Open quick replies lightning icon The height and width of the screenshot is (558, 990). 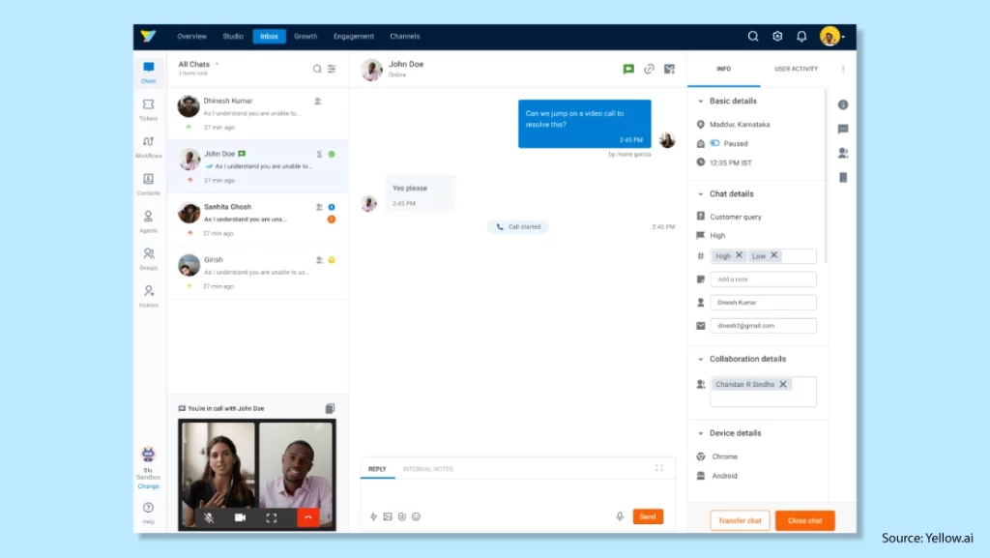click(x=373, y=516)
